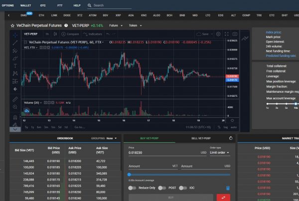
Task: Open the pitchfork tools in chart sidebar
Action: (x=15, y=50)
